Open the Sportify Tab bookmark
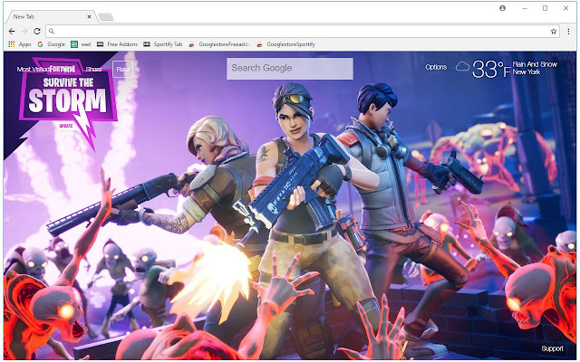 point(163,44)
